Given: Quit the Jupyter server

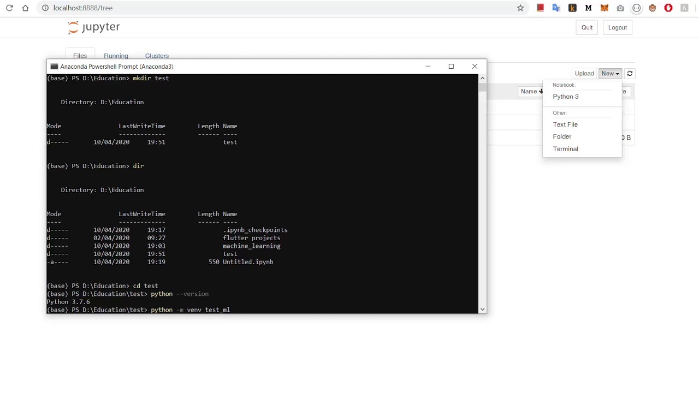Looking at the screenshot, I should [x=587, y=27].
